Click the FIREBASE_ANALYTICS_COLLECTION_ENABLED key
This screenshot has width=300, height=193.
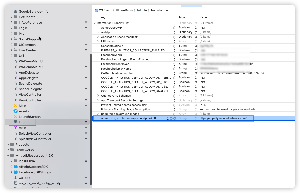[133, 50]
